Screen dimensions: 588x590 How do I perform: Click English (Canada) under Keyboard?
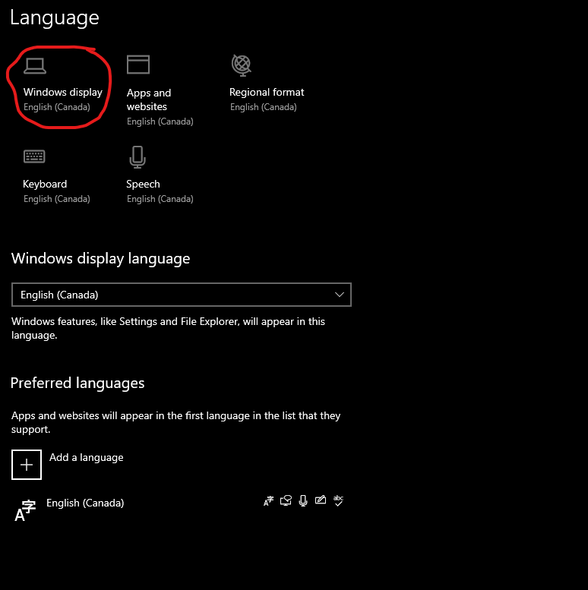tap(57, 199)
